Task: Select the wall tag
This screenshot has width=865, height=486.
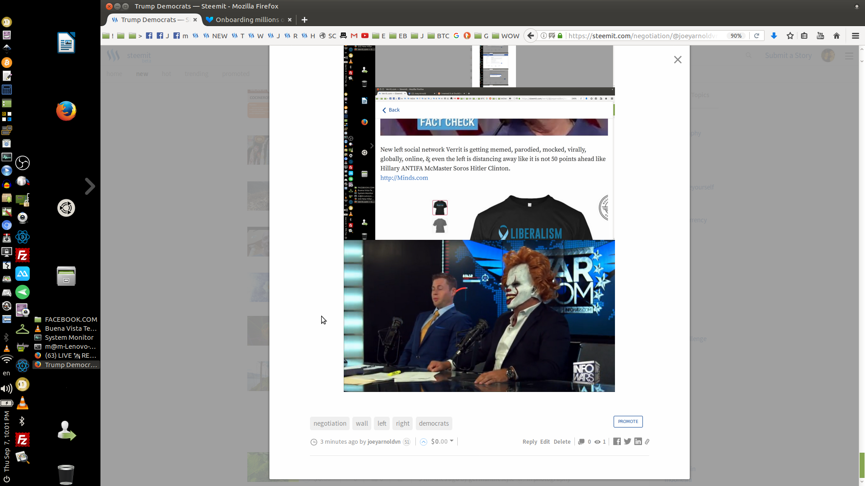Action: pos(362,423)
